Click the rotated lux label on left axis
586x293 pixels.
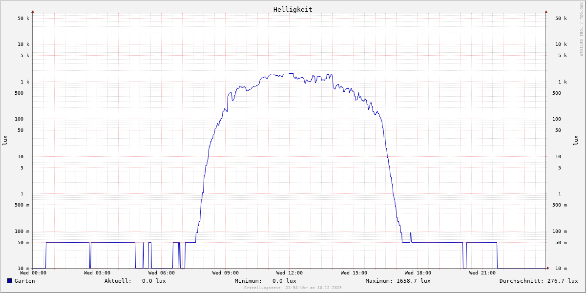click(x=5, y=140)
